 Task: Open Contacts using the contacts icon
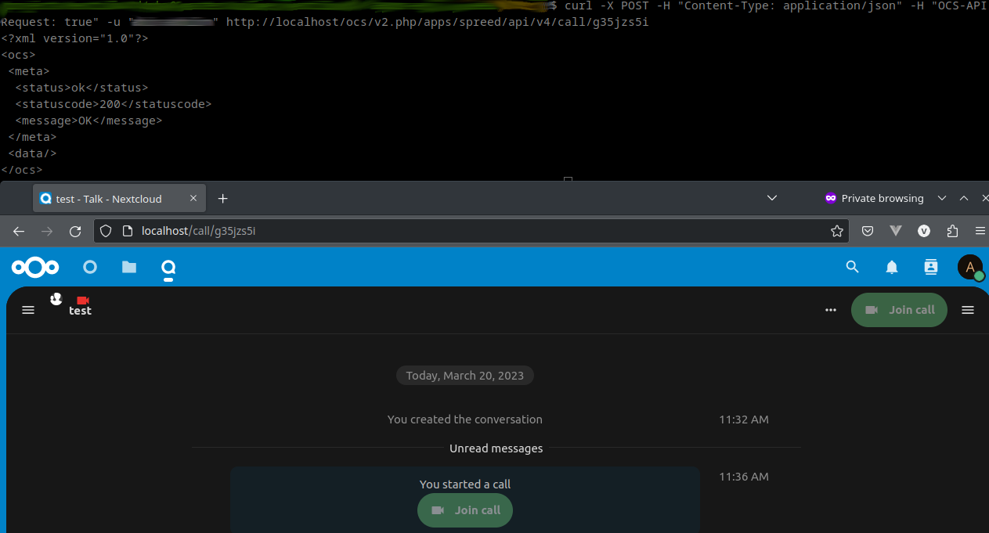[x=930, y=267]
